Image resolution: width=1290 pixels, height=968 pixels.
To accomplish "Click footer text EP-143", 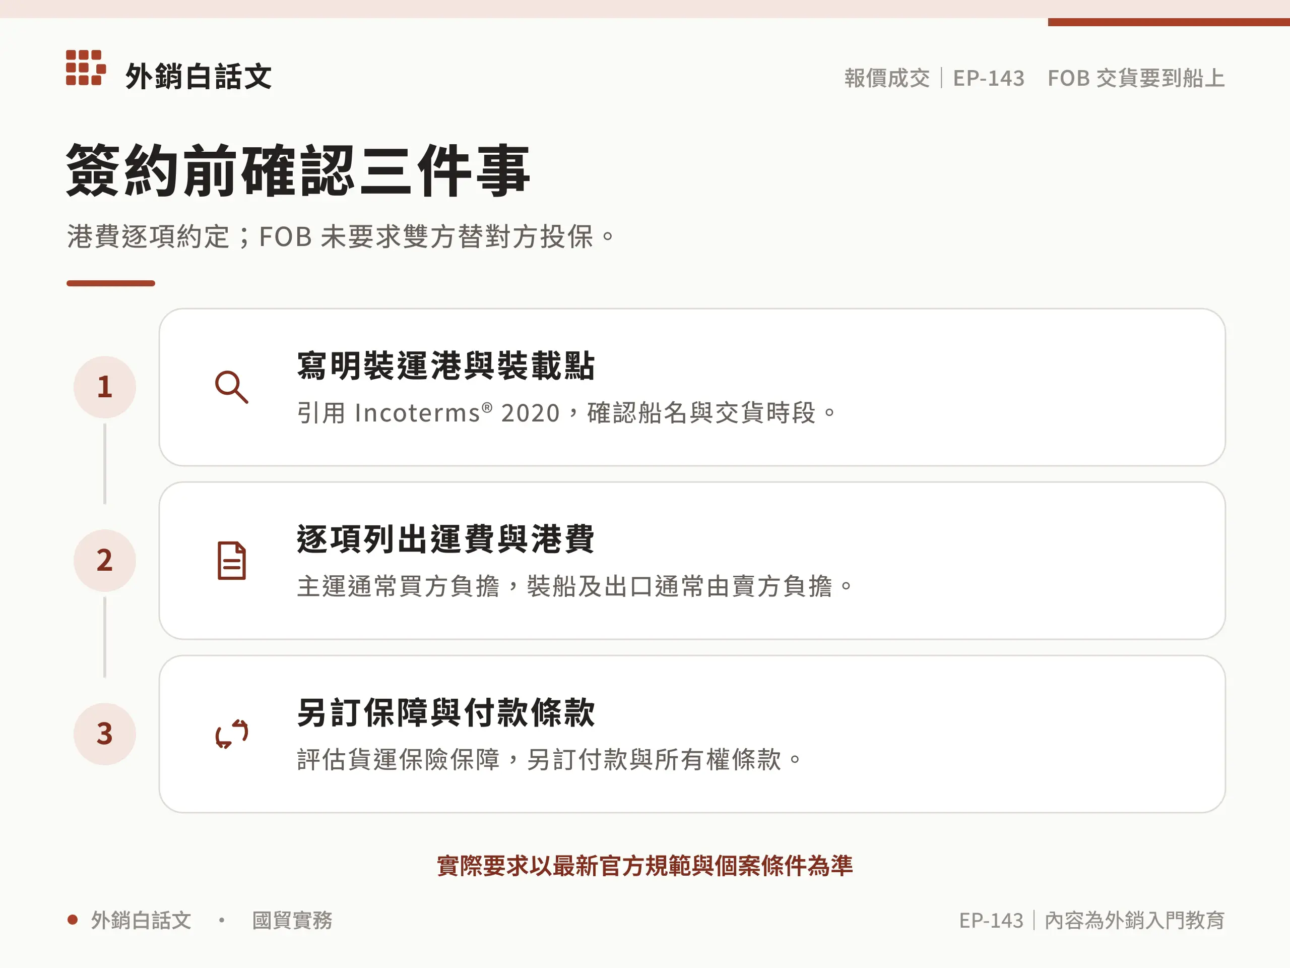I will (x=991, y=920).
